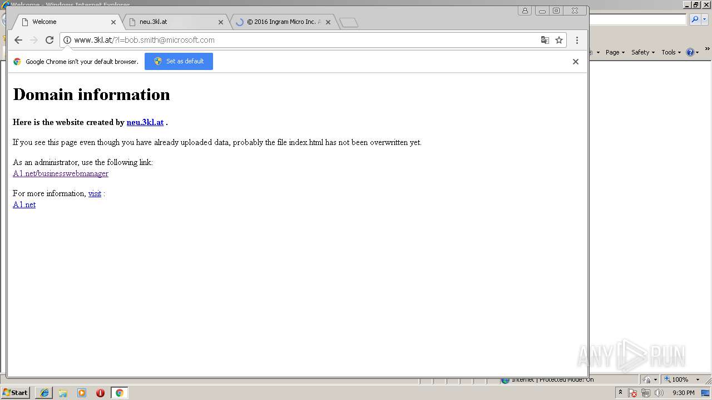
Task: Click the Chrome taskbar button
Action: coord(119,393)
